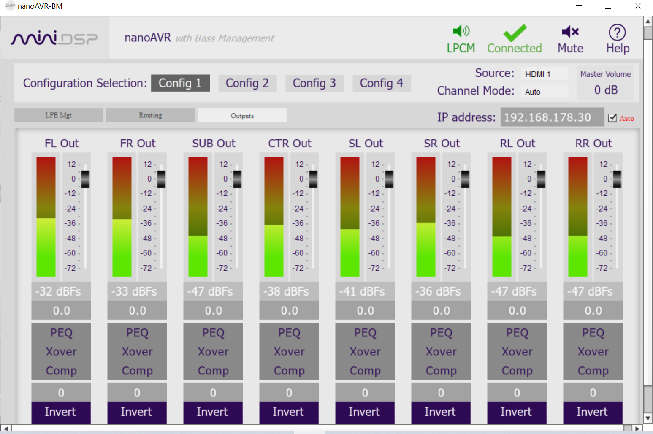Invert the FR Out channel
This screenshot has height=434, width=653.
pos(137,412)
